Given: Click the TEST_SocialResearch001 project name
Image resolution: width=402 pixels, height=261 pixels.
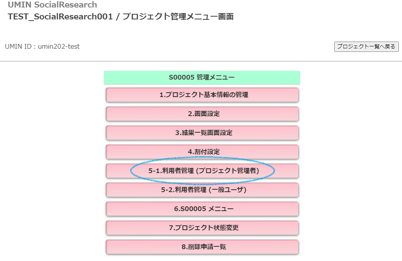Looking at the screenshot, I should pyautogui.click(x=60, y=17).
